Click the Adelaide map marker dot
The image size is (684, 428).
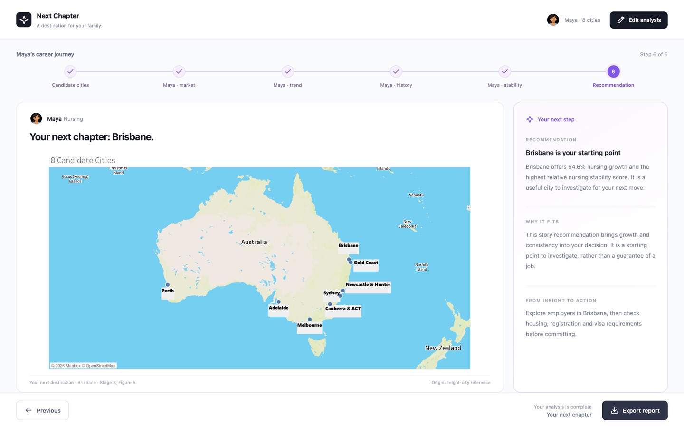pos(278,302)
